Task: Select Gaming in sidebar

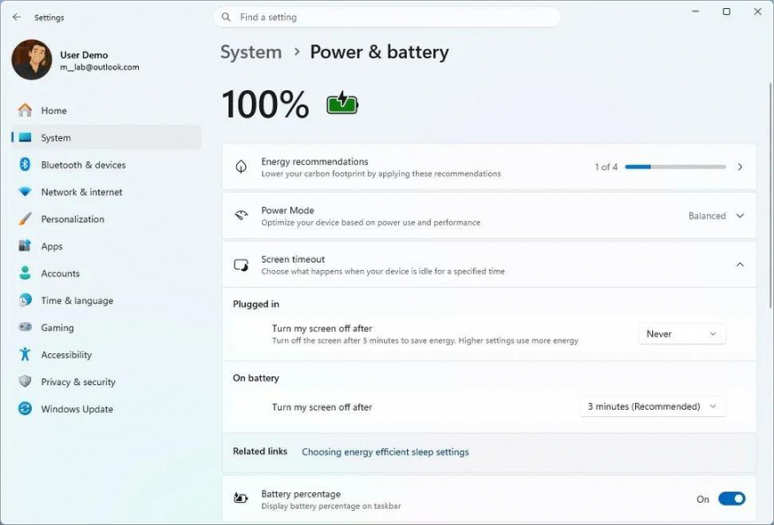Action: (x=105, y=328)
